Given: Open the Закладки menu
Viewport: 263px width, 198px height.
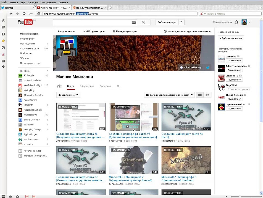Looking at the screenshot, I should tap(33, 2).
